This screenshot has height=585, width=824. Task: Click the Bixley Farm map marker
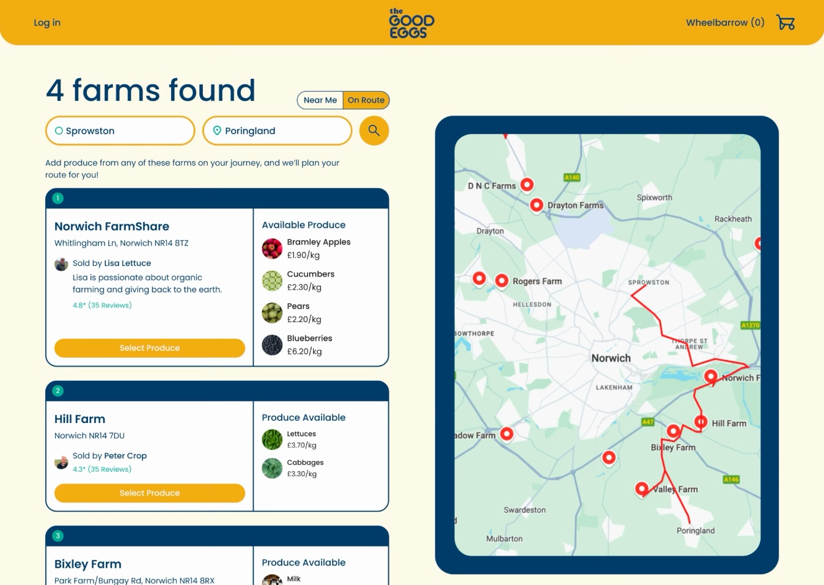[x=673, y=431]
